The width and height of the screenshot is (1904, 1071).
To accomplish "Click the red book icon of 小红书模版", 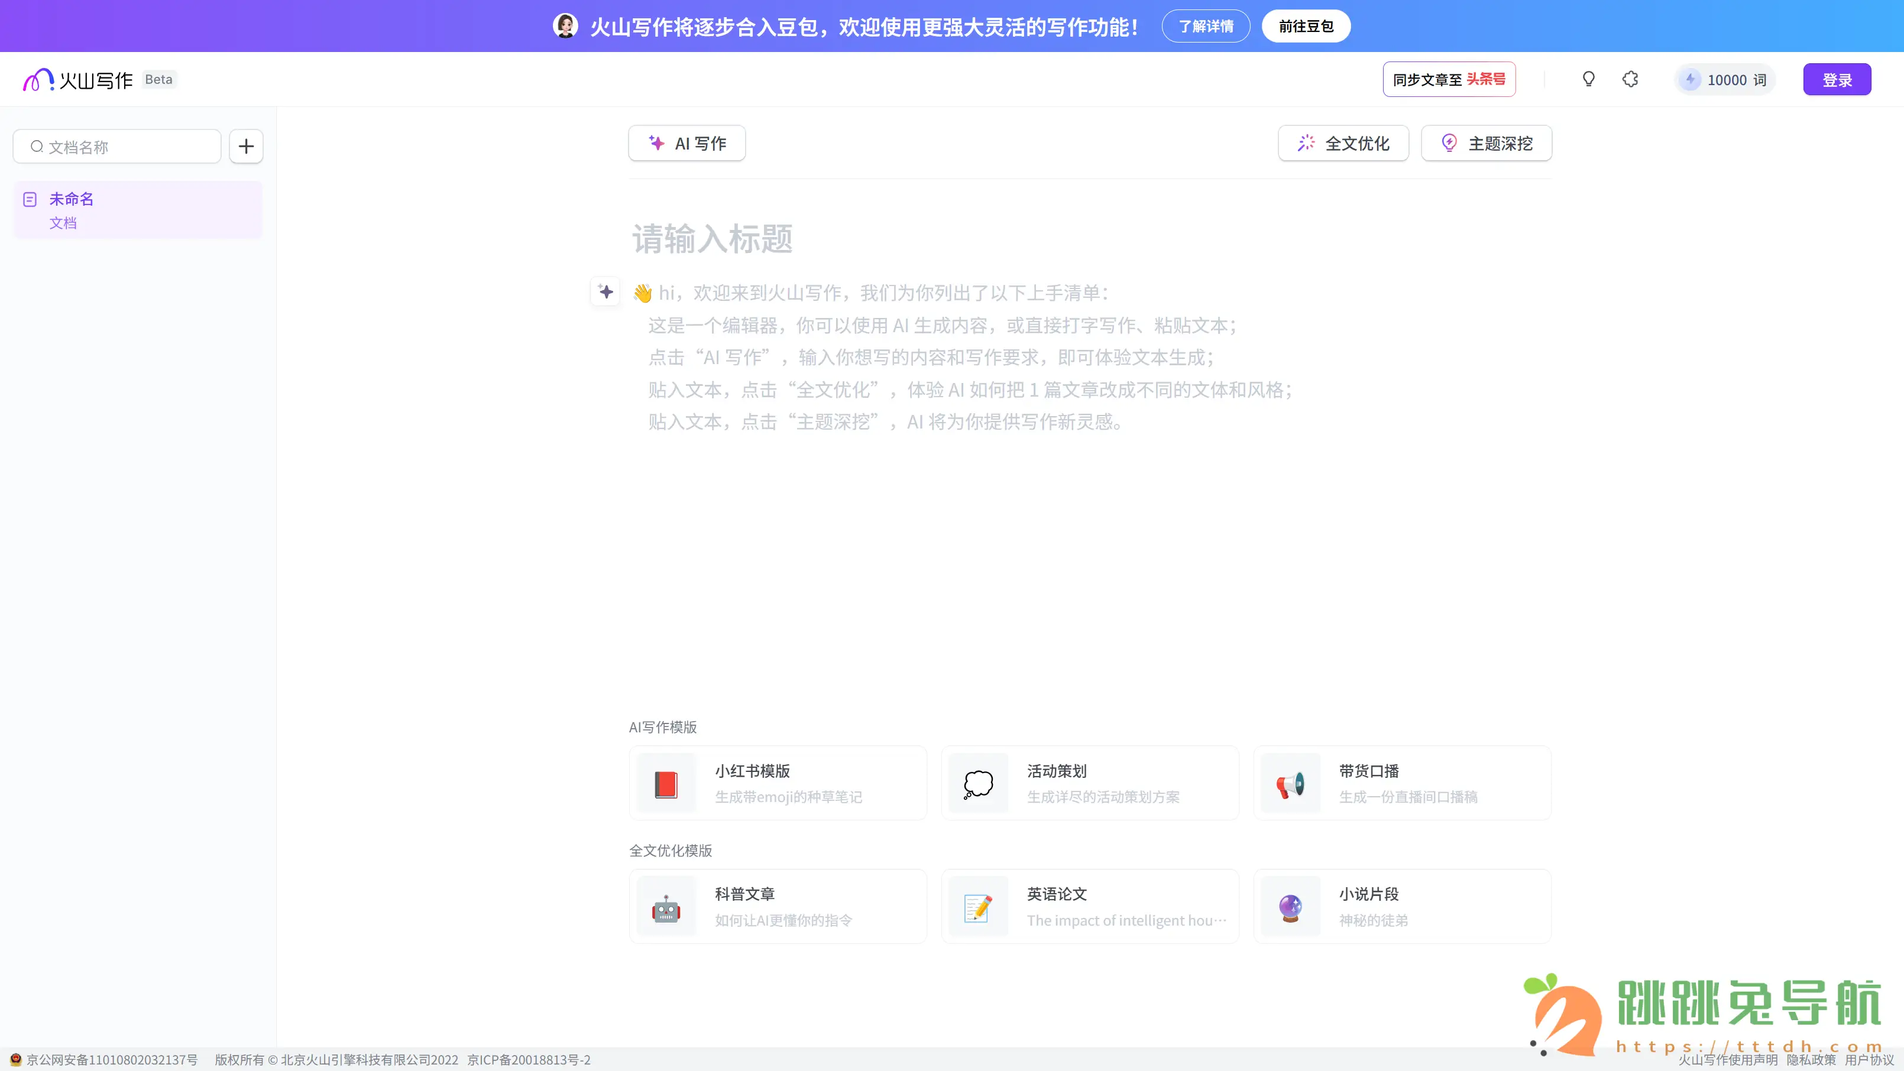I will pos(666,784).
